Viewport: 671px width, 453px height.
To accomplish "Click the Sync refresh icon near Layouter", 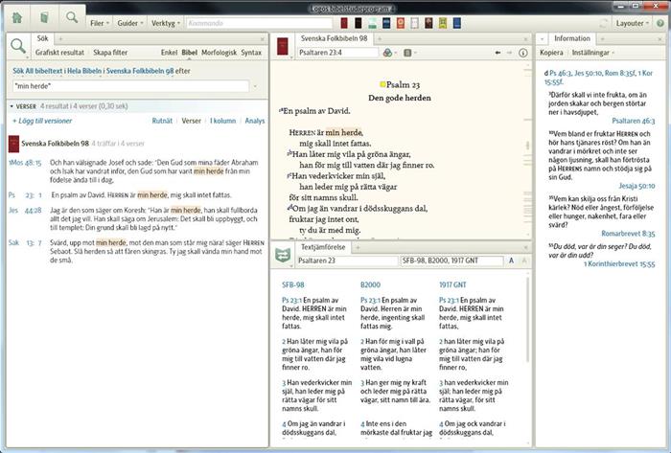I will click(604, 23).
